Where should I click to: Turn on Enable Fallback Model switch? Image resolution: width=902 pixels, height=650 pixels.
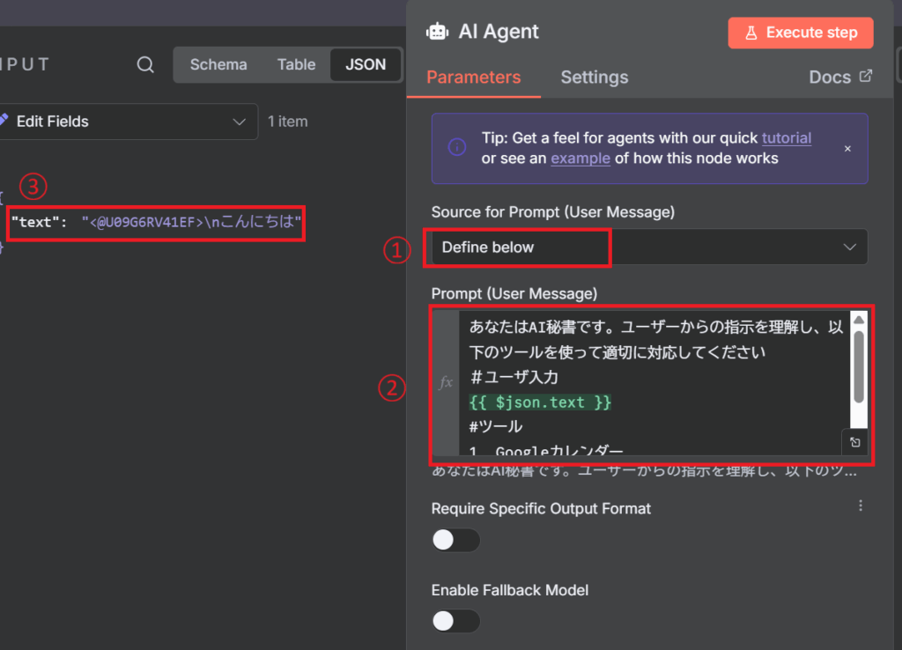point(455,621)
